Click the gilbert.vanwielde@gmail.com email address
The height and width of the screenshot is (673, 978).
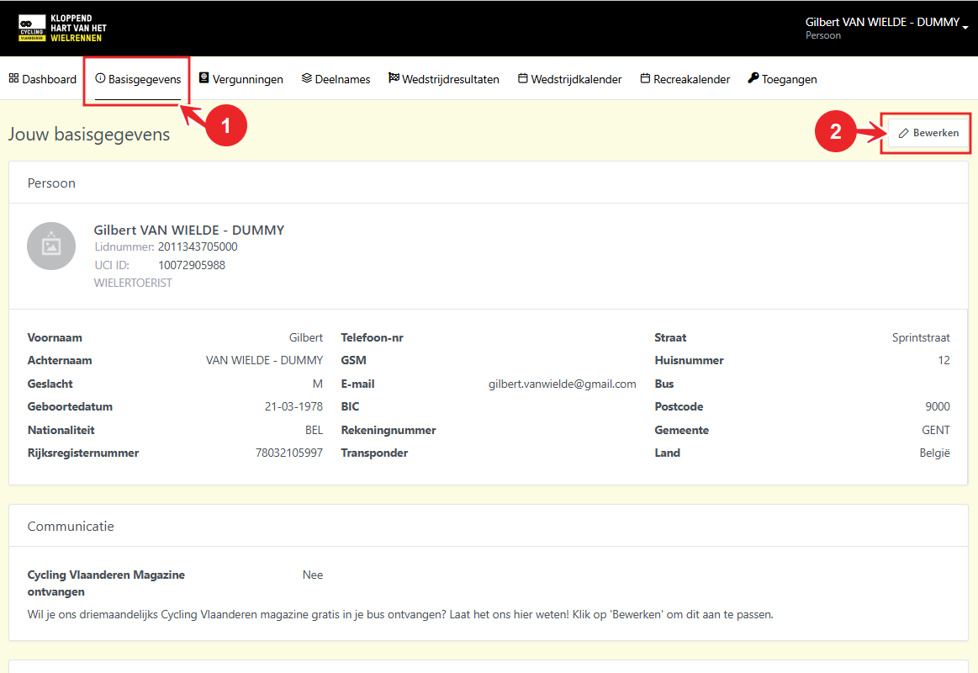click(562, 384)
